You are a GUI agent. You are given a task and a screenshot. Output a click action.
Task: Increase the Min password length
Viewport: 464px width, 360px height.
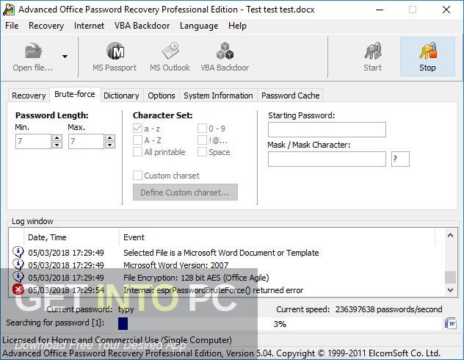pyautogui.click(x=57, y=137)
